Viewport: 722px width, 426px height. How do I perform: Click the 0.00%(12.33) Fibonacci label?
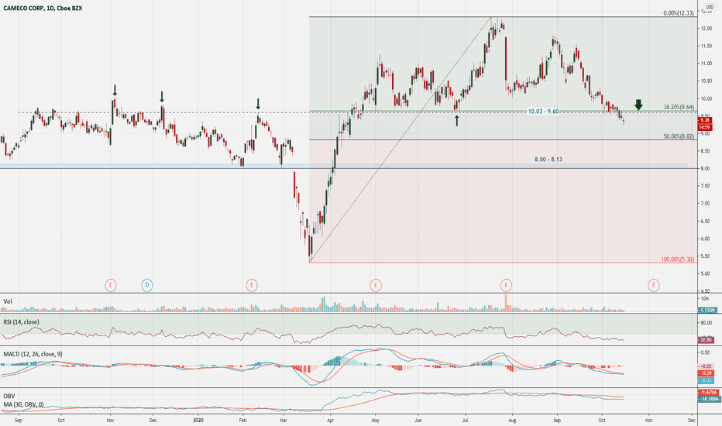(x=679, y=13)
